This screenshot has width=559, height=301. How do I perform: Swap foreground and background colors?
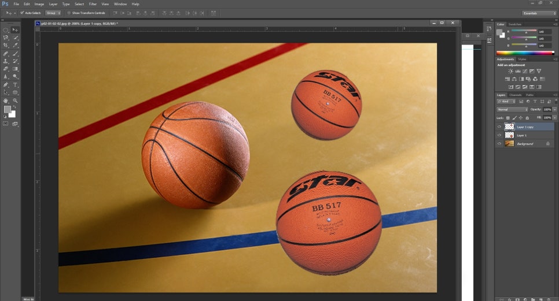(x=14, y=107)
